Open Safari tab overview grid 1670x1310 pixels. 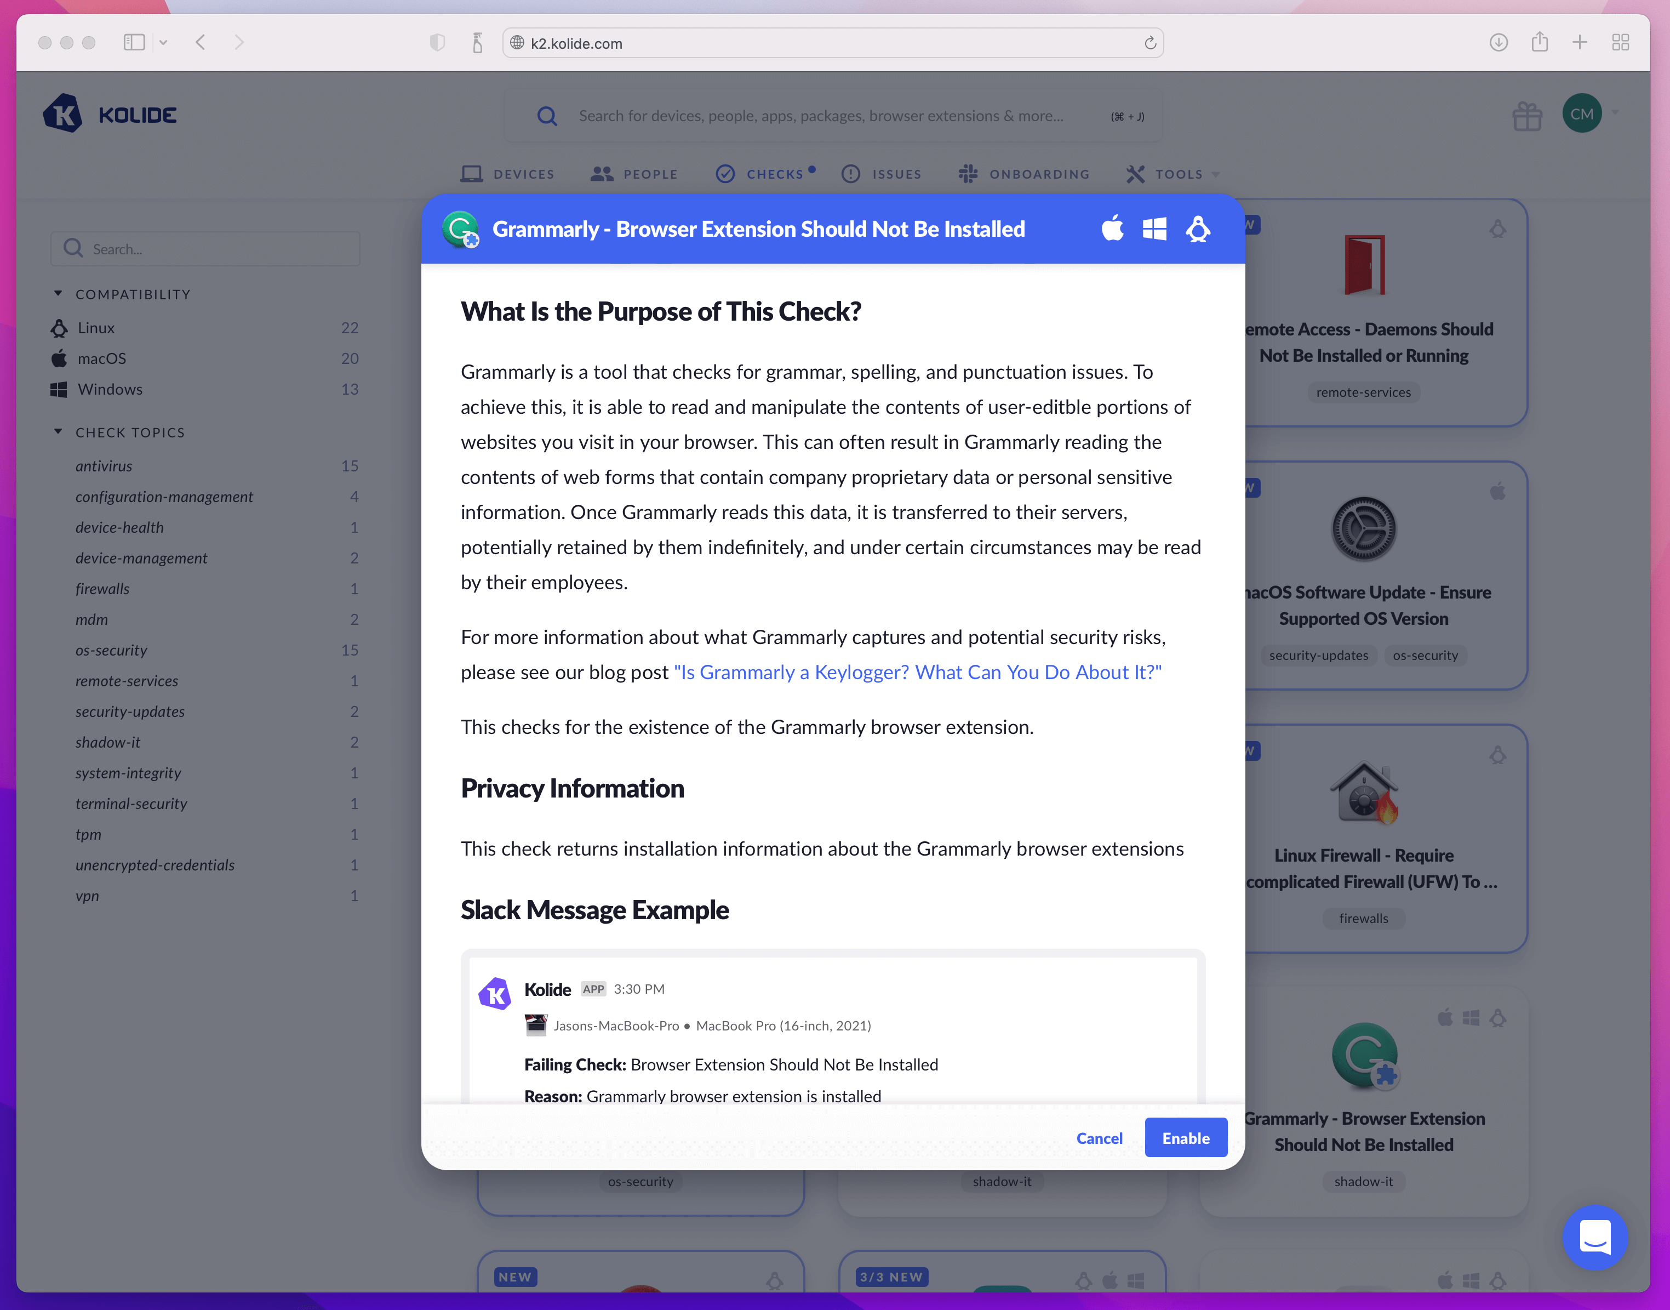tap(1620, 42)
